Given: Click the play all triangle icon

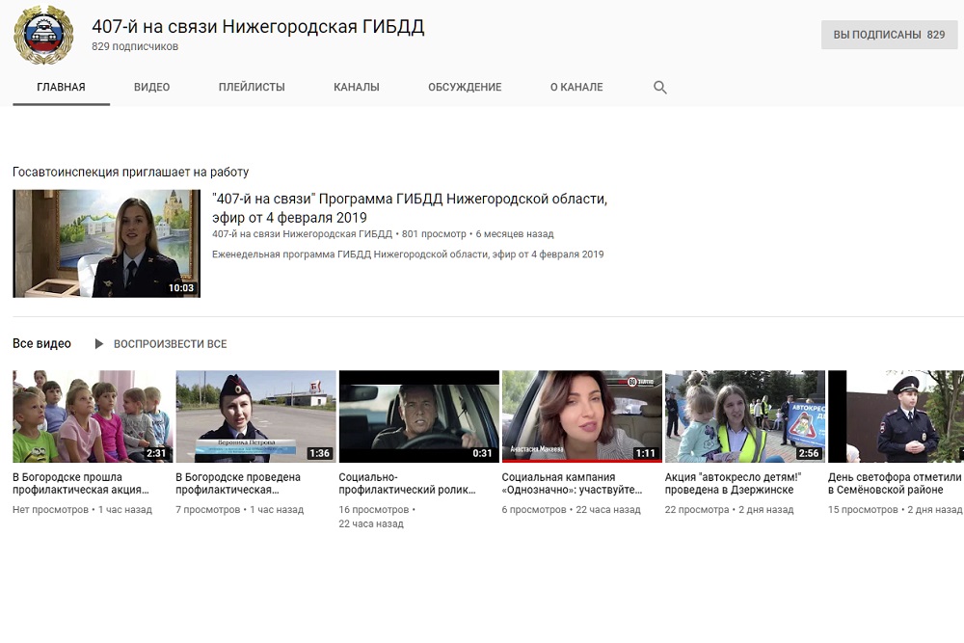Looking at the screenshot, I should click(x=98, y=344).
